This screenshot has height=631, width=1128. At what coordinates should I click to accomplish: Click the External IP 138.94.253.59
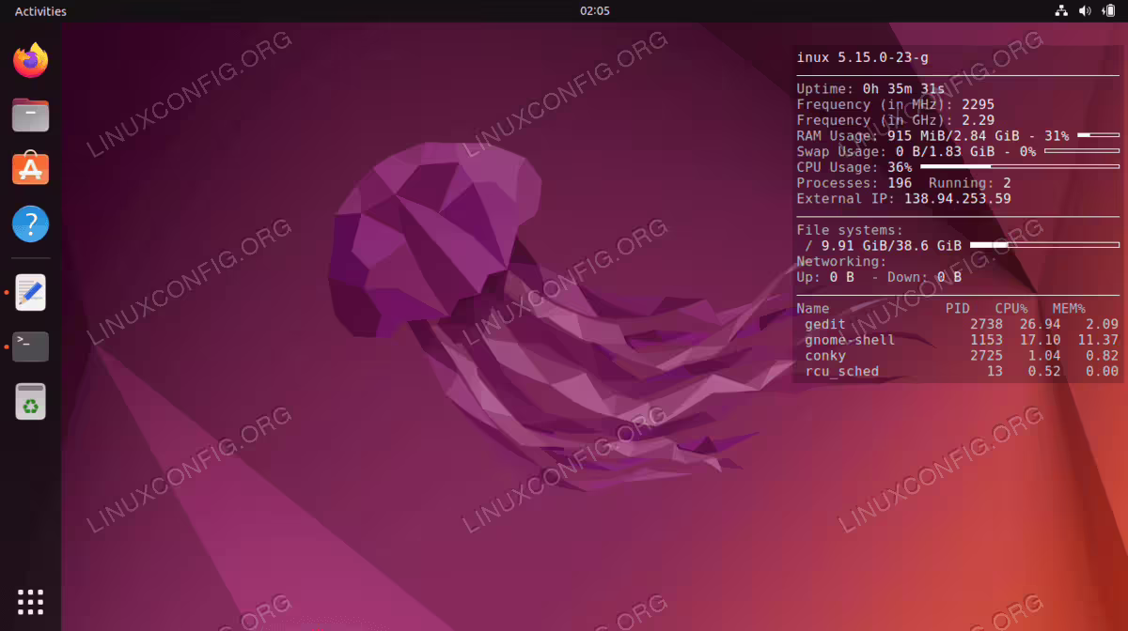click(957, 199)
